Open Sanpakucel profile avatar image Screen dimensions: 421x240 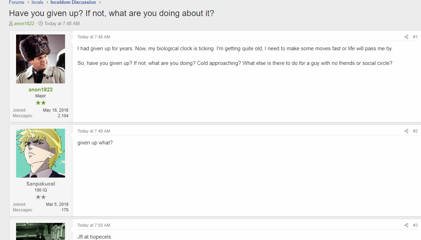pos(41,153)
